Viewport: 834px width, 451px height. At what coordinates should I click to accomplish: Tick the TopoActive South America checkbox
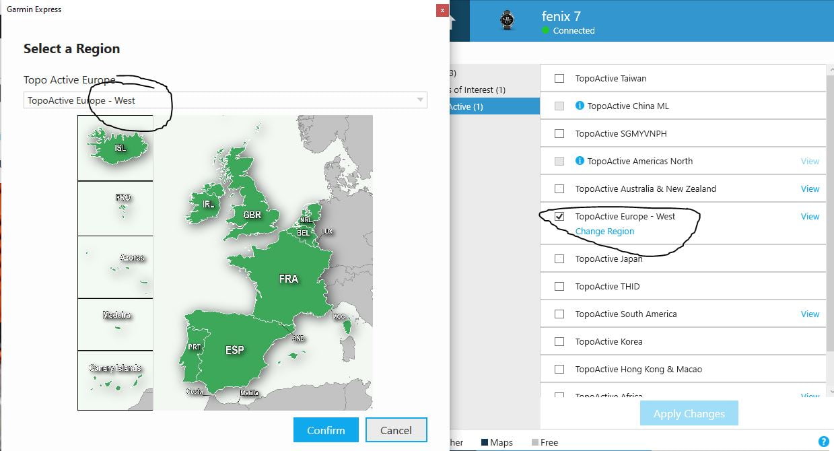tap(559, 314)
